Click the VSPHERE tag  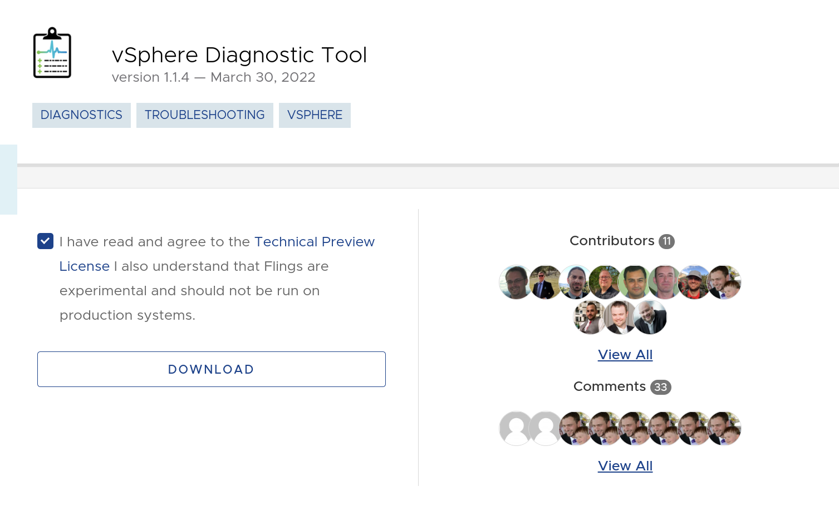point(315,115)
